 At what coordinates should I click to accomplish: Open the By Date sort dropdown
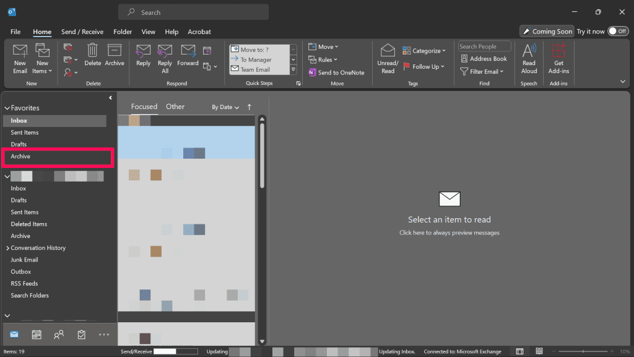click(225, 107)
